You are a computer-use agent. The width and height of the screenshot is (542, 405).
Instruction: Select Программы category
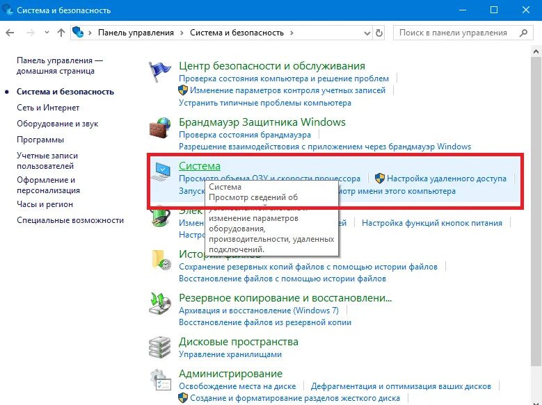point(40,140)
